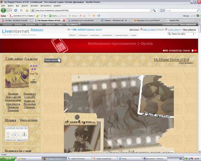
Task: Click the выйти logout link
Action: 98,30
